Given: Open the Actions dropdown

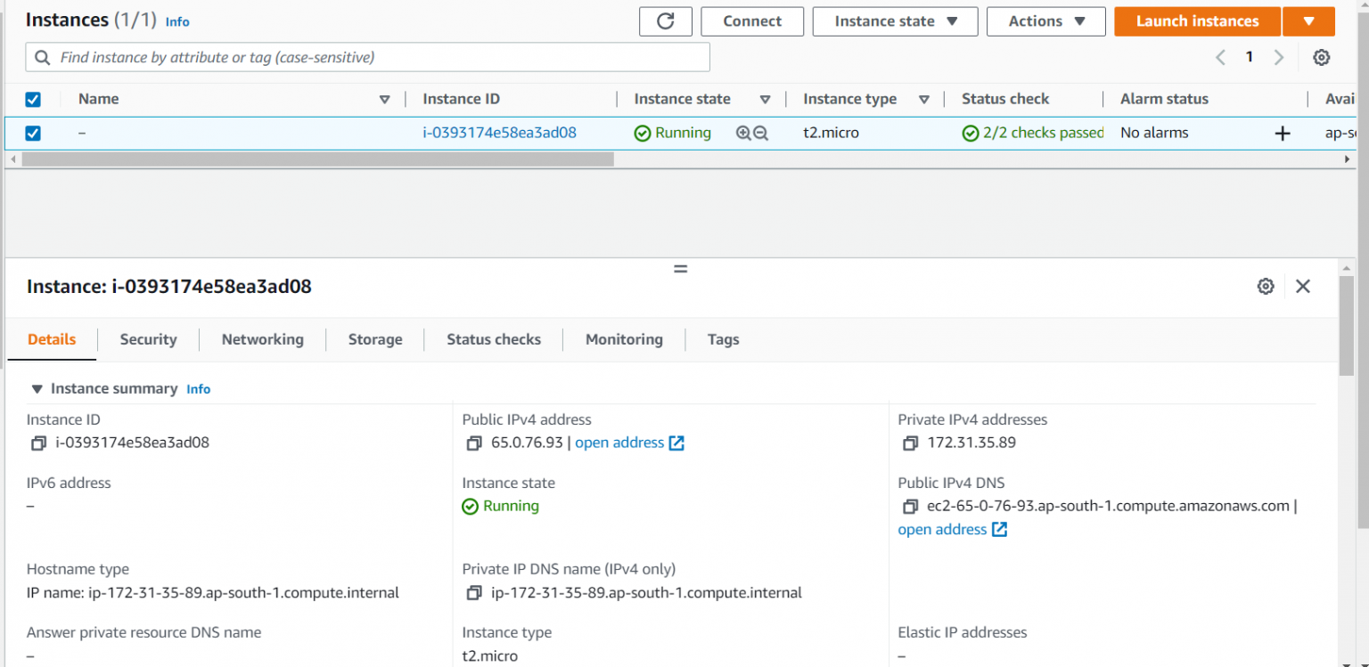Looking at the screenshot, I should pos(1045,20).
